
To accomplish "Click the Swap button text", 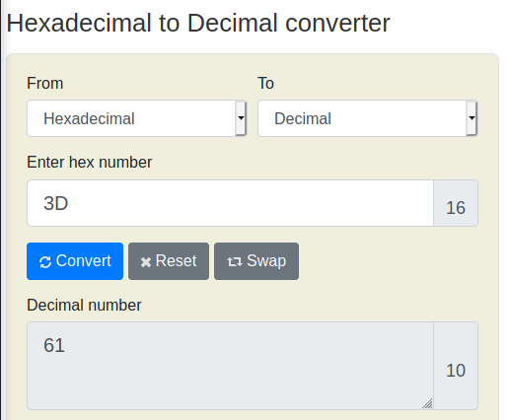I will (x=266, y=261).
